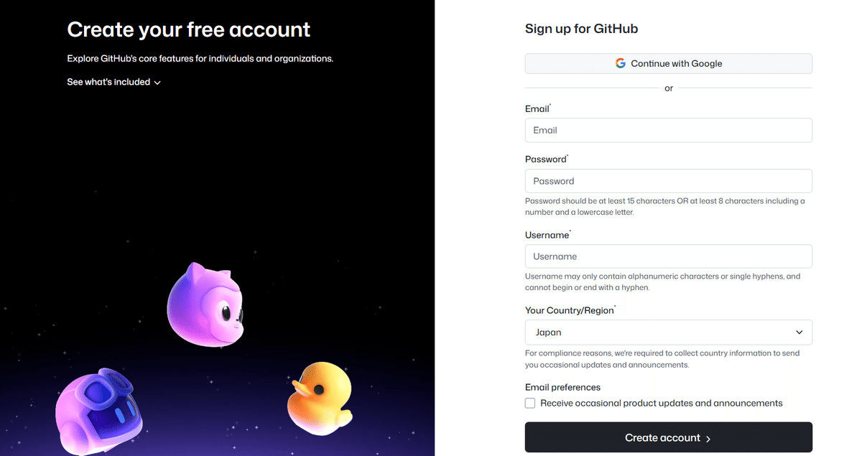Enable receiving occasional product updates
The height and width of the screenshot is (456, 862).
529,403
